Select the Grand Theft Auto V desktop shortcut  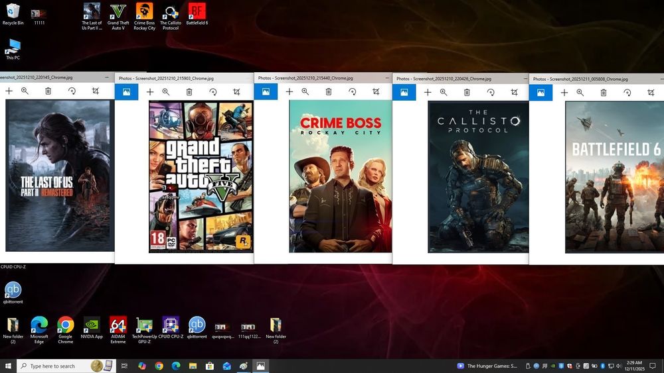pos(118,17)
